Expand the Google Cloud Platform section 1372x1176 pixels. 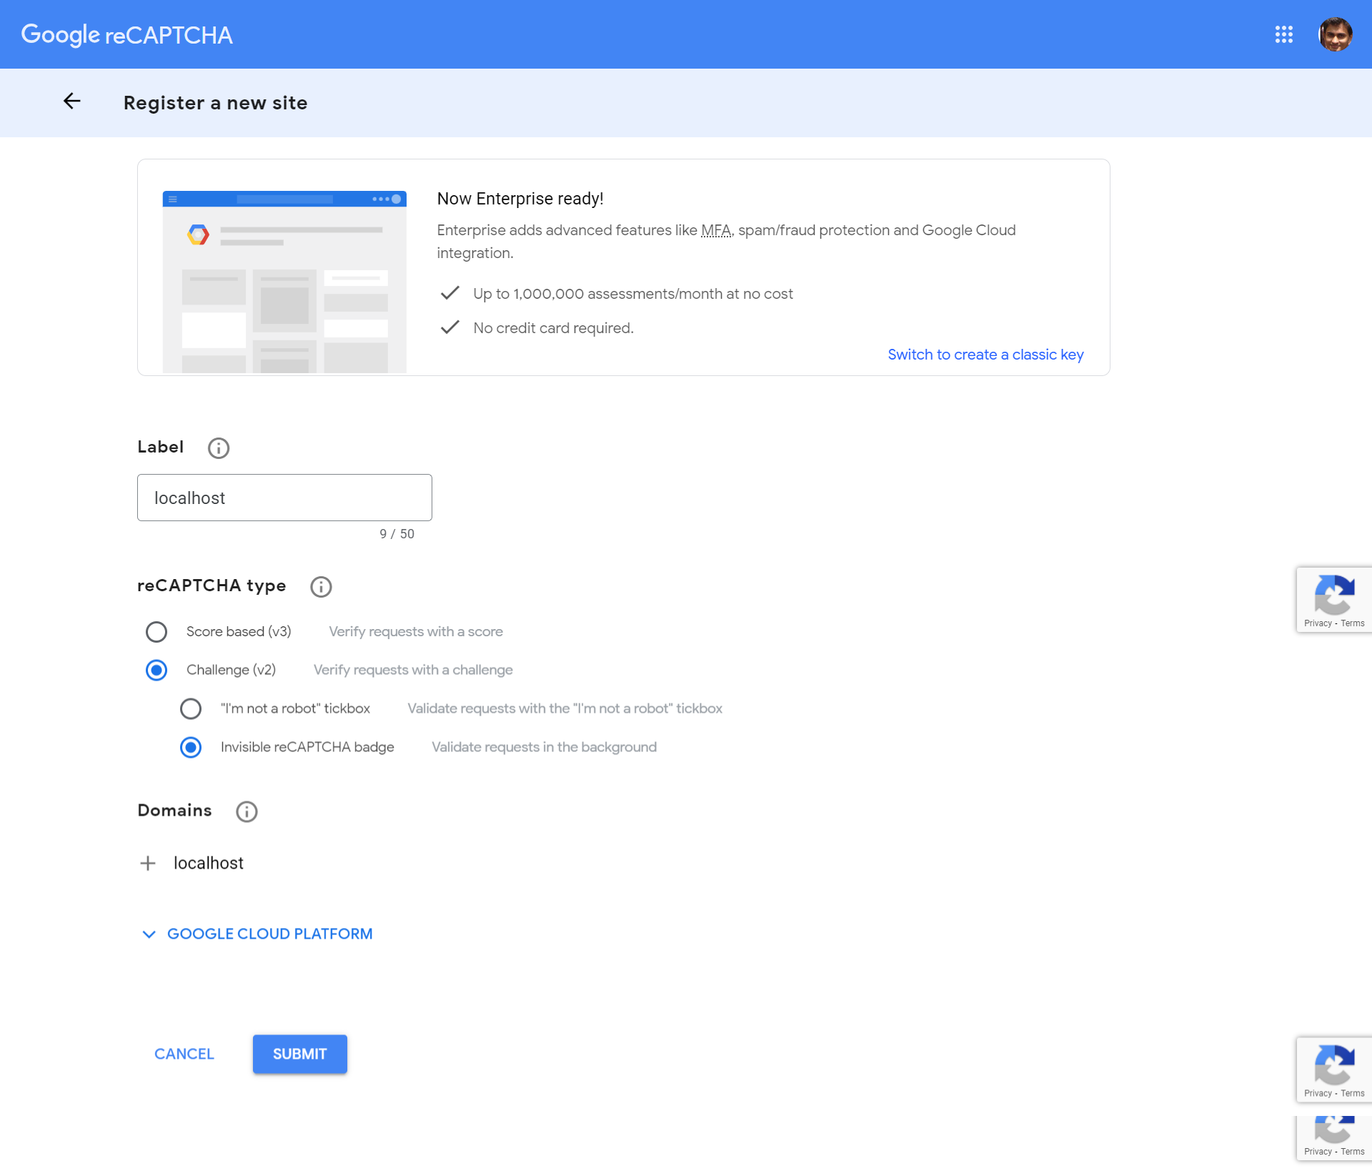pyautogui.click(x=257, y=934)
